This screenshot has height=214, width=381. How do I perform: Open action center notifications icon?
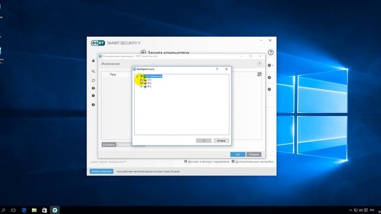point(366,210)
